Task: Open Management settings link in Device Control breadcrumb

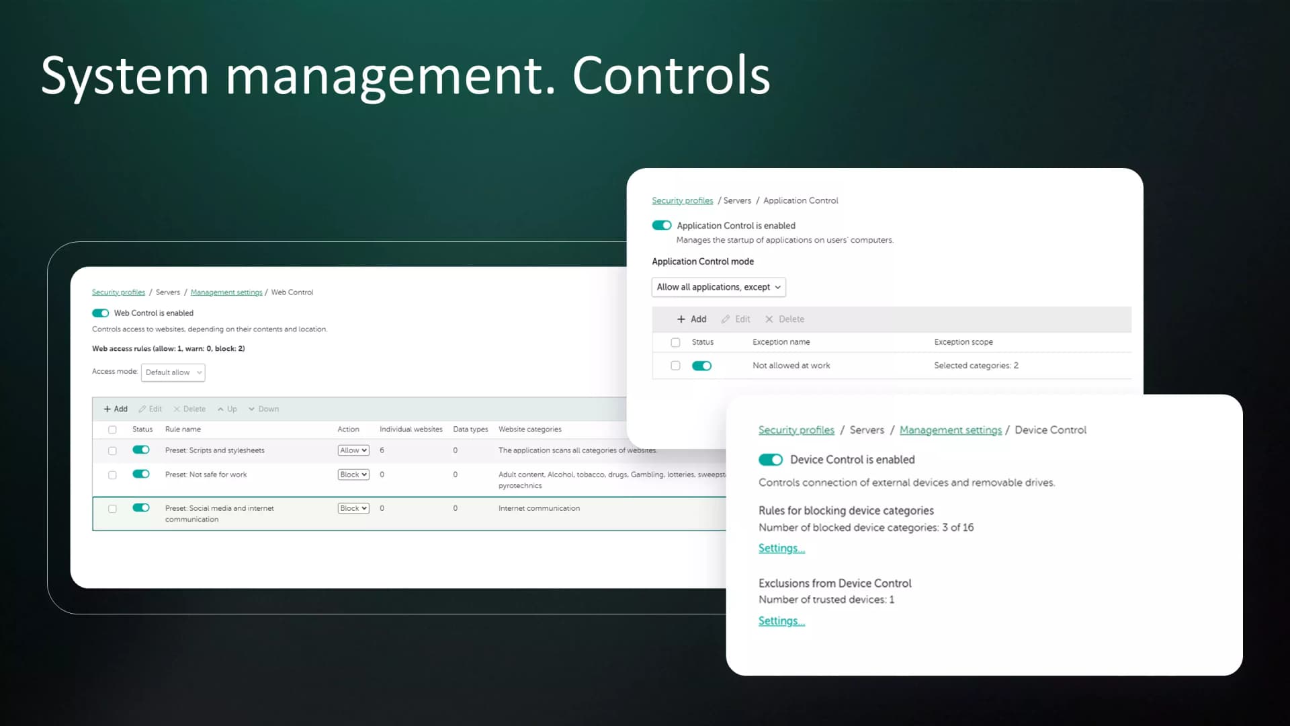Action: pos(950,430)
